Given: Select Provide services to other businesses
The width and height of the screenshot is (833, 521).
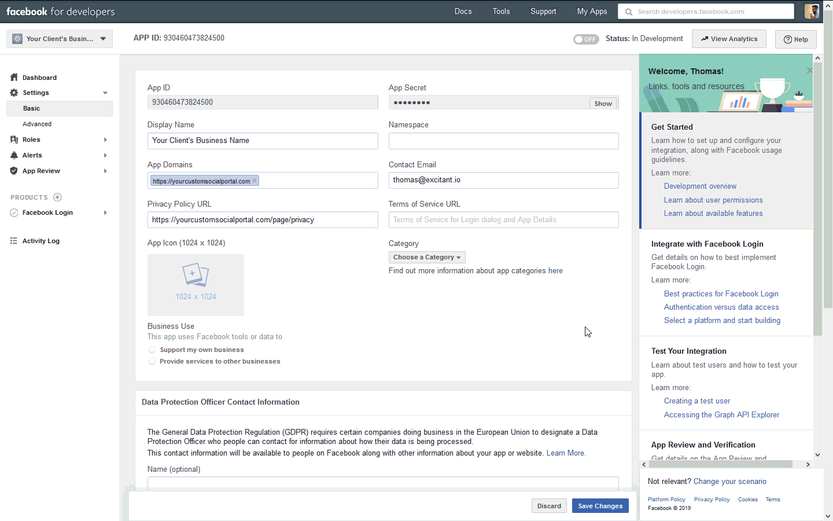Looking at the screenshot, I should click(152, 361).
